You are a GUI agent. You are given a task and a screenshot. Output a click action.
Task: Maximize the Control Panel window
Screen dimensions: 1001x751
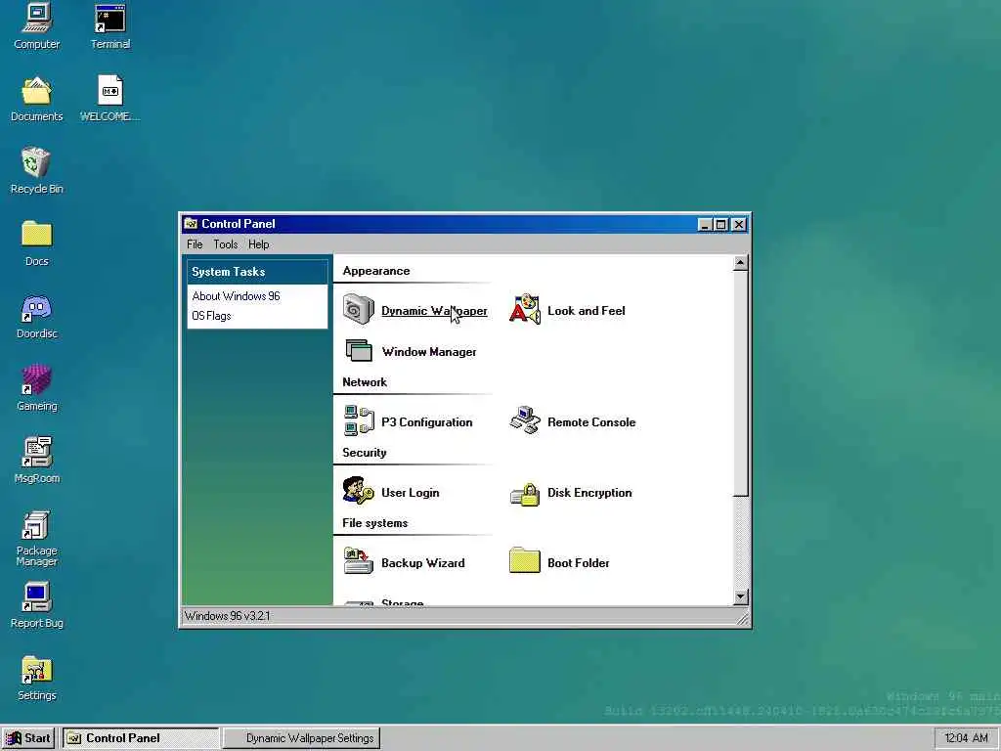click(720, 224)
